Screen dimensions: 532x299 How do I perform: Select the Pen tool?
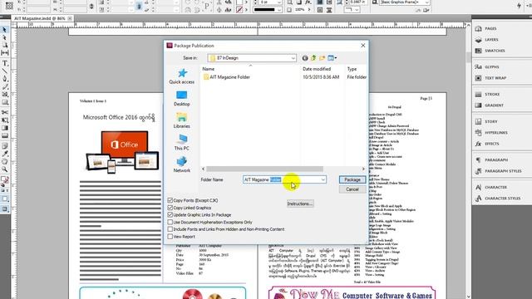5,79
